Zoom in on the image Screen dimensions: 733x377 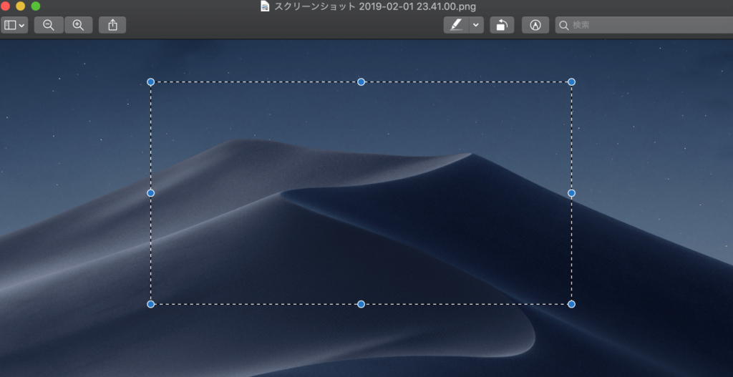coord(78,25)
